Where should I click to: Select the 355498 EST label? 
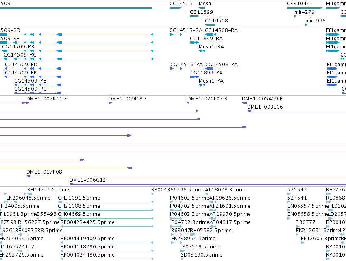point(47,214)
